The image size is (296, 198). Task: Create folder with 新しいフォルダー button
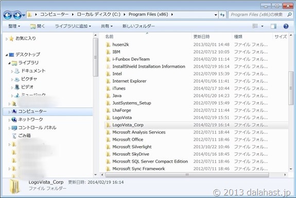click(138, 26)
